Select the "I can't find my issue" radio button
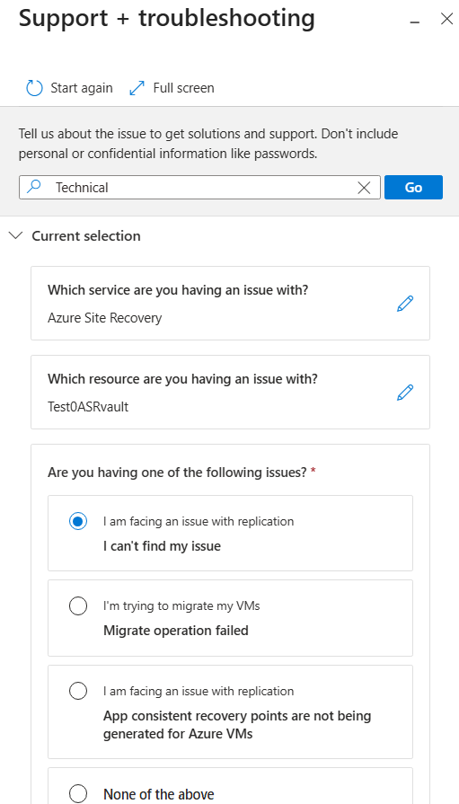 tap(78, 521)
